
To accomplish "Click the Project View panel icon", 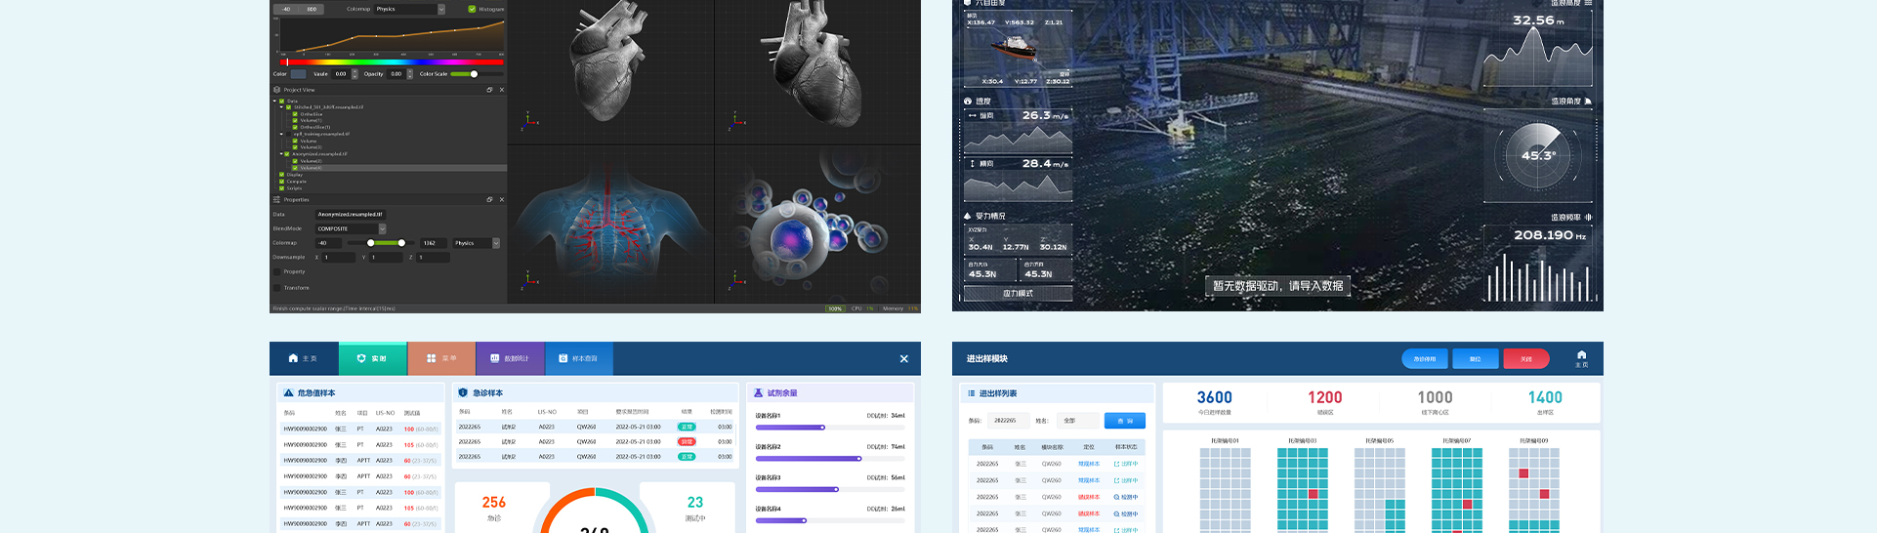I will (x=277, y=90).
